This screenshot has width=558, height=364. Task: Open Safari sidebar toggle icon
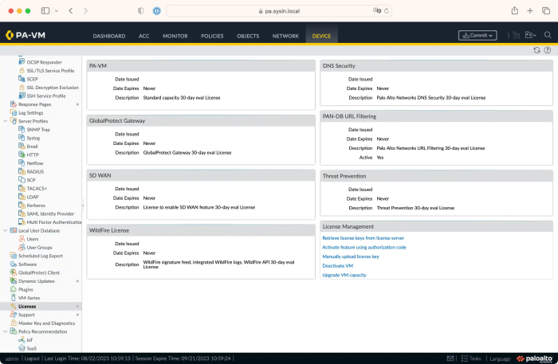click(45, 10)
